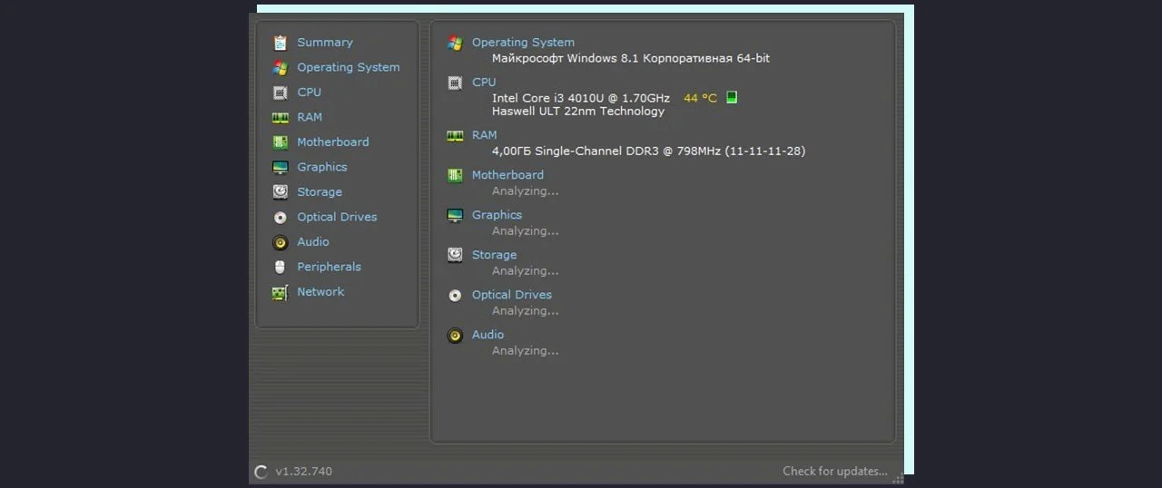
Task: Click the CPU chip icon in sidebar
Action: (280, 93)
